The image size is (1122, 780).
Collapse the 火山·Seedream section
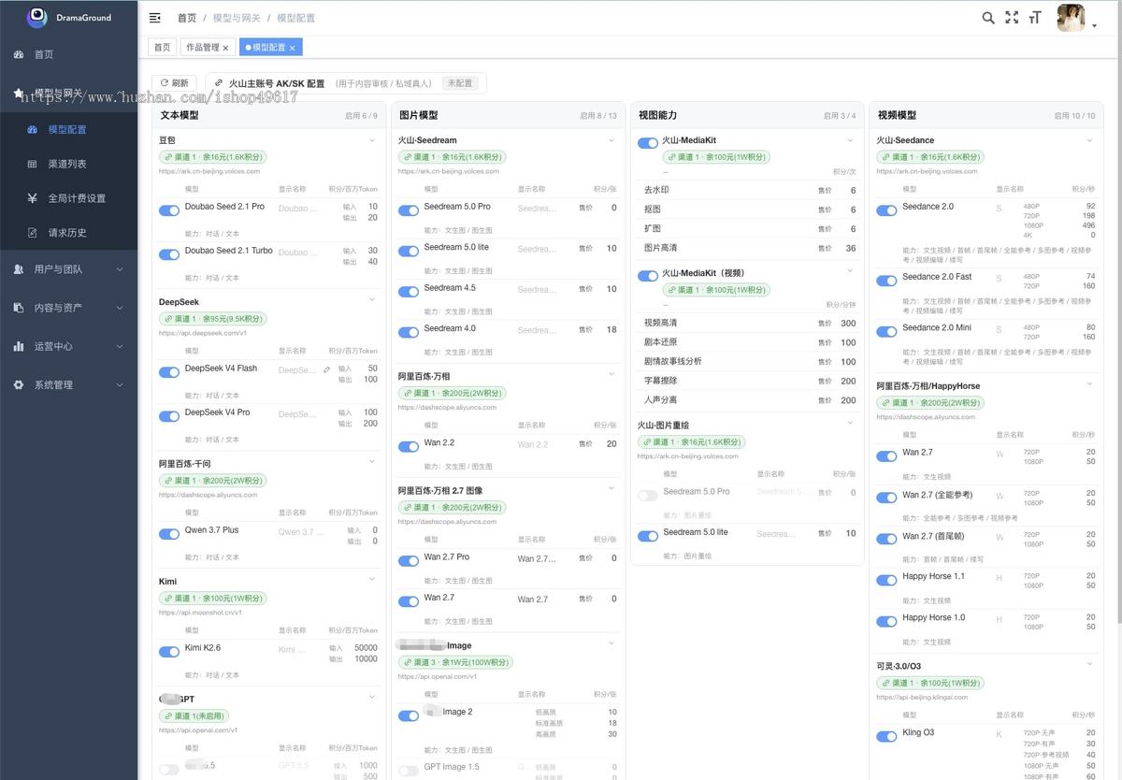coord(611,140)
